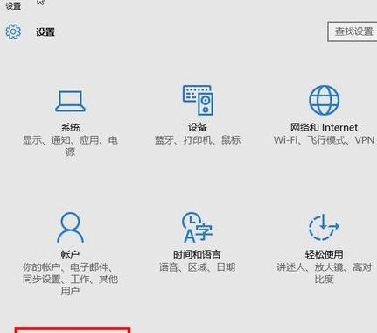Image resolution: width=377 pixels, height=333 pixels.
Task: Select the 轻松使用 label
Action: (324, 254)
